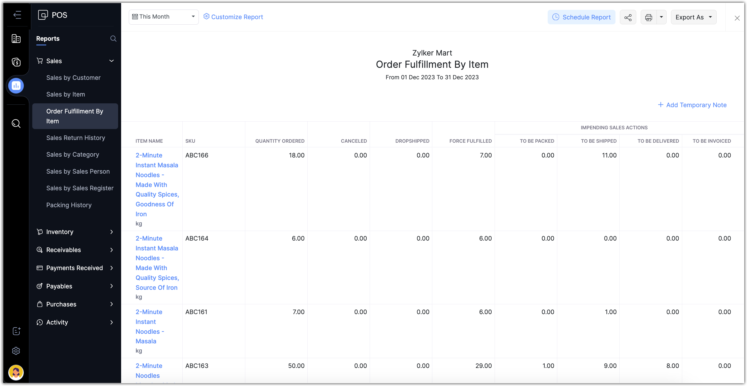Open the print options dropdown arrow
Image resolution: width=747 pixels, height=386 pixels.
click(661, 17)
